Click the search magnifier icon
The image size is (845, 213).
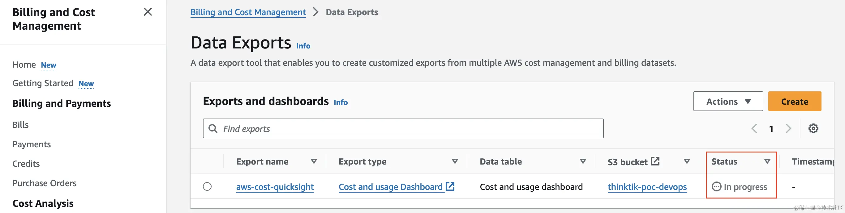click(213, 129)
